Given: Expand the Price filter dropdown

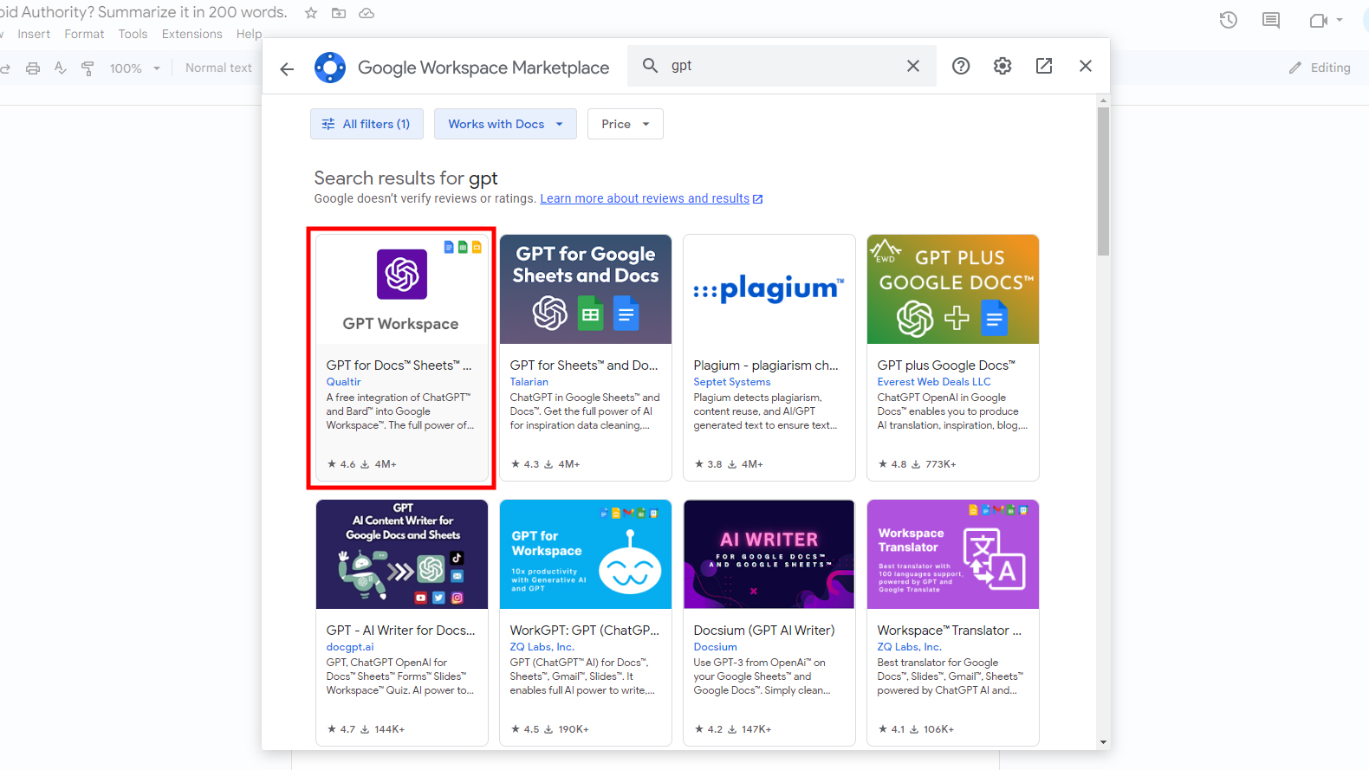Looking at the screenshot, I should point(625,124).
